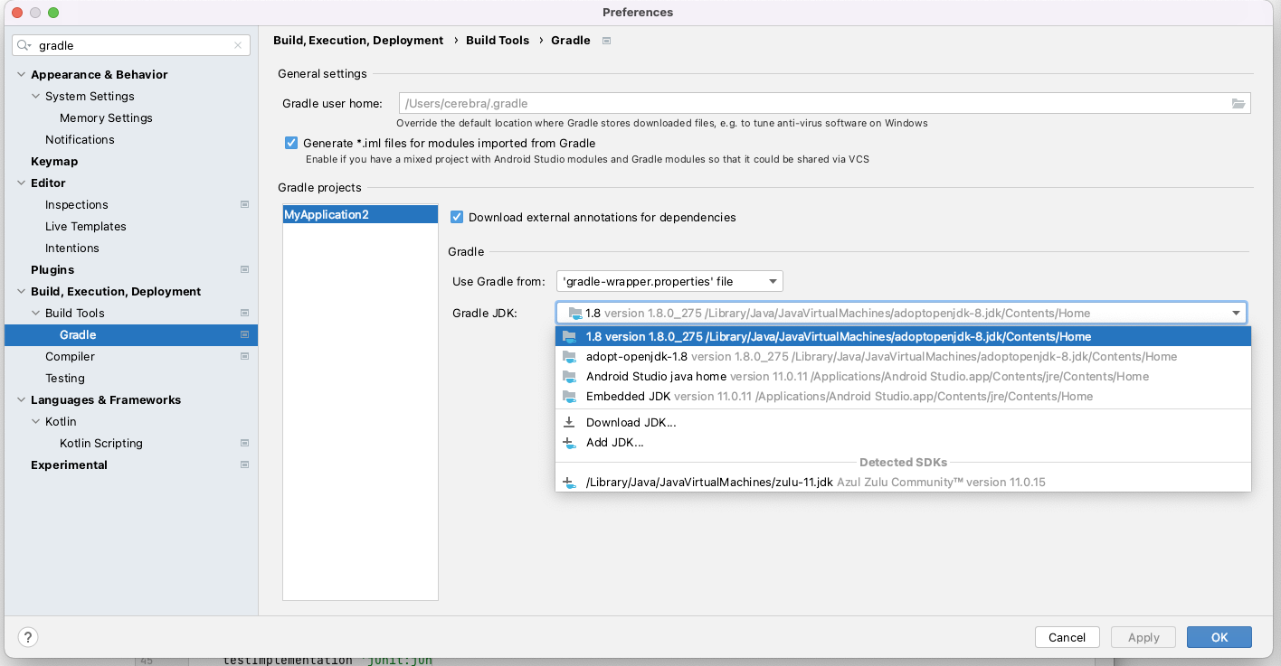Click the Download JDK arrow icon
Viewport: 1281px width, 666px height.
coord(569,422)
